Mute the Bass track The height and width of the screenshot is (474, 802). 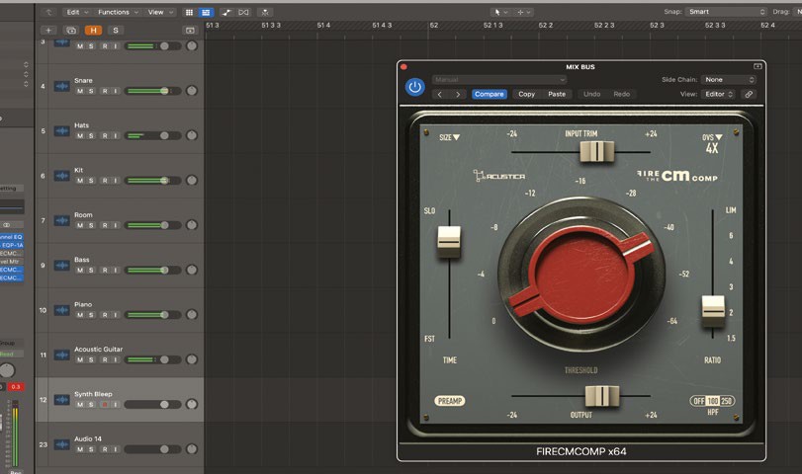(x=80, y=271)
